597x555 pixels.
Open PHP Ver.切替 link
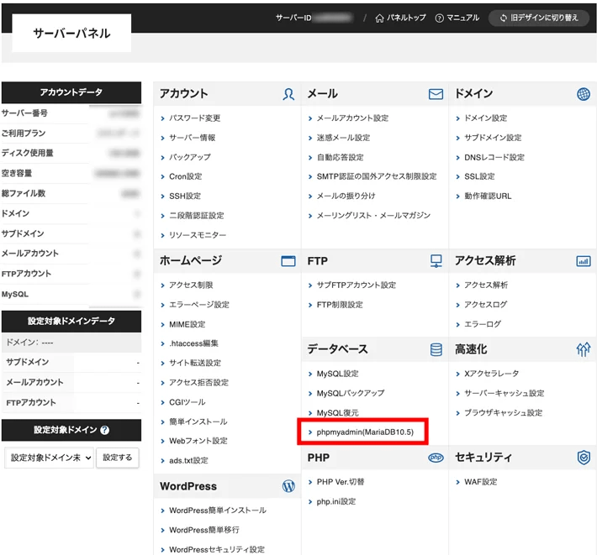(x=341, y=482)
